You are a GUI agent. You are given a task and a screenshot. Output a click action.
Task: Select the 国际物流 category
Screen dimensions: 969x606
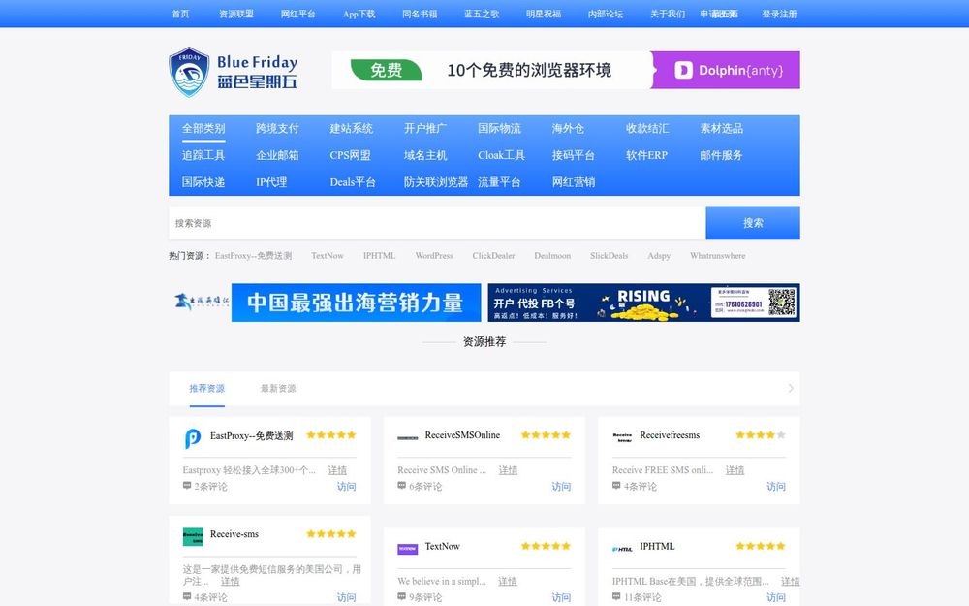click(x=499, y=129)
